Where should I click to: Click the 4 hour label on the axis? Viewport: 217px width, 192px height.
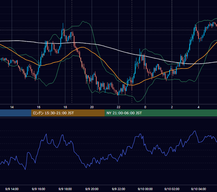[x=198, y=107]
